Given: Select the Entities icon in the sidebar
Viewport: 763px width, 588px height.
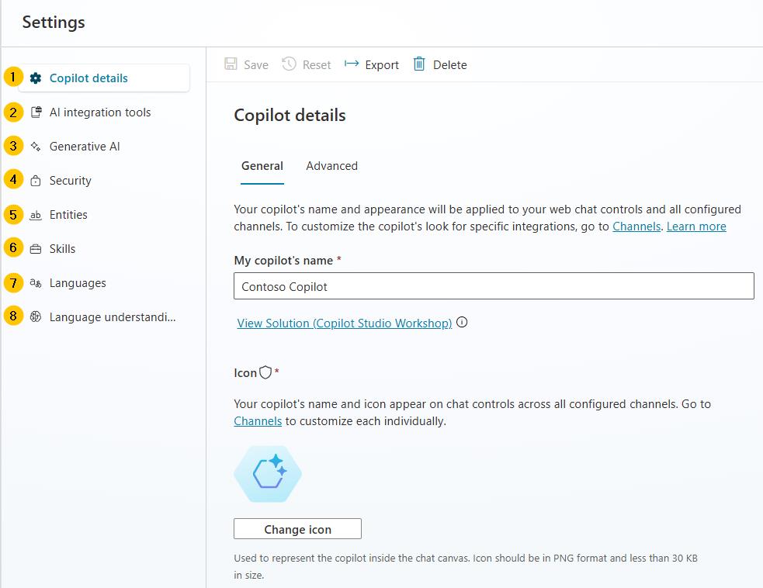Looking at the screenshot, I should [x=34, y=214].
